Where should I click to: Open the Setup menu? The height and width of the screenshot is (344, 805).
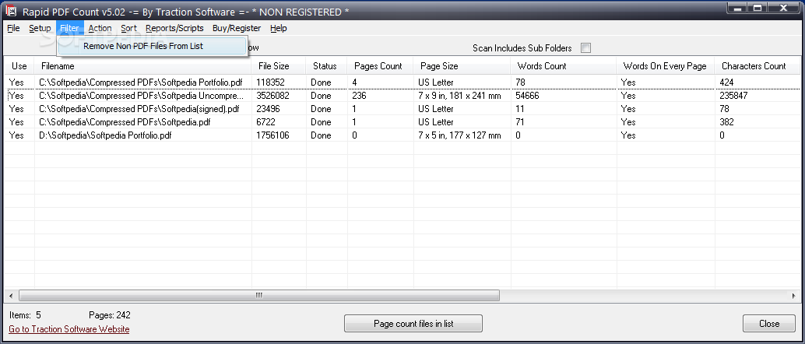(40, 28)
